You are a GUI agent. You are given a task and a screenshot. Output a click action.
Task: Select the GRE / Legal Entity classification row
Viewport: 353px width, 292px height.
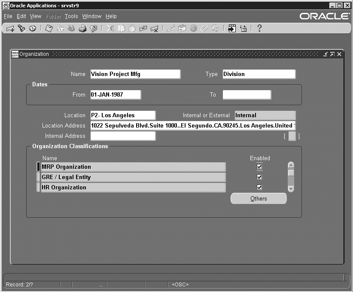(x=133, y=177)
